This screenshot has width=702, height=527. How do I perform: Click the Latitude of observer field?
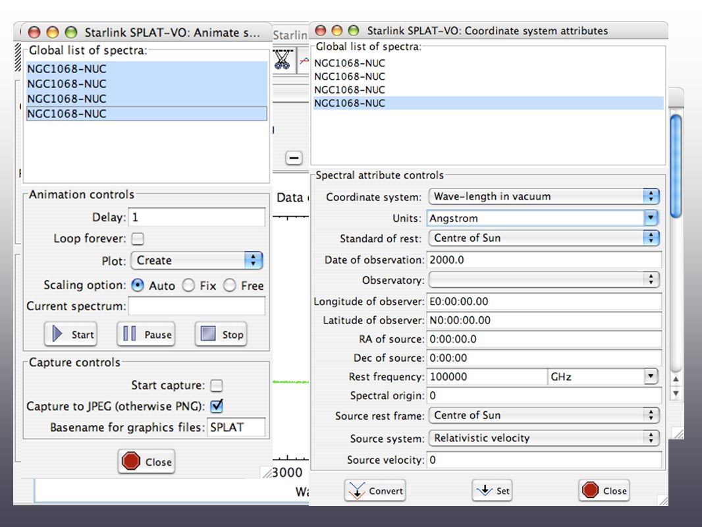point(544,320)
